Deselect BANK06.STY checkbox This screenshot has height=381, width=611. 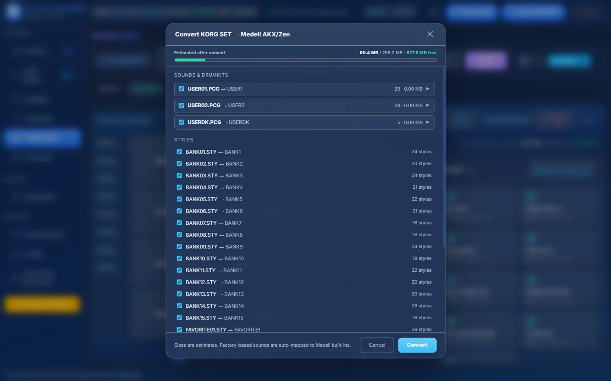179,211
